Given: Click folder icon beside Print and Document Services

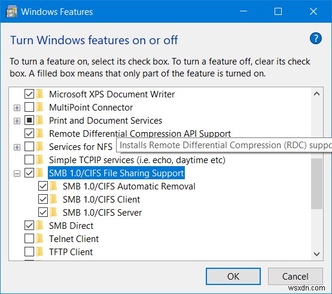Looking at the screenshot, I should pyautogui.click(x=40, y=120).
